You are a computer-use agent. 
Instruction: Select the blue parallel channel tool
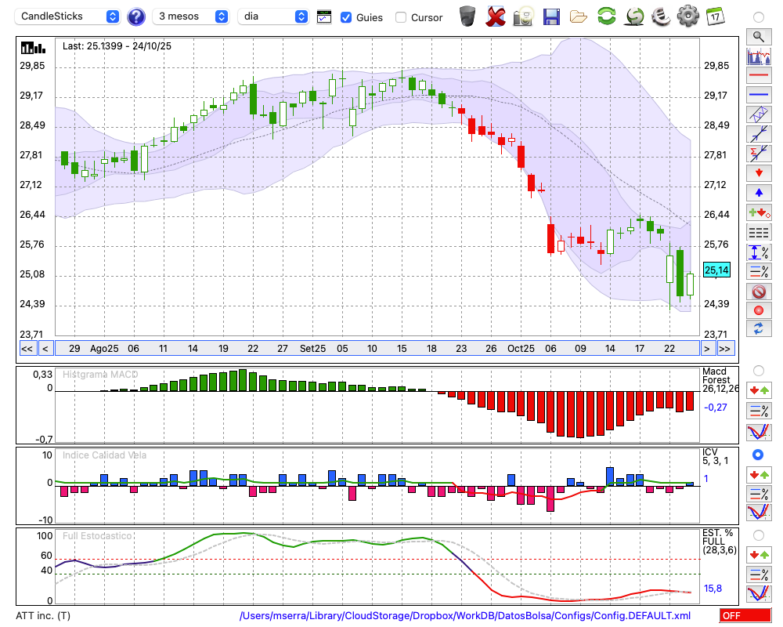(x=759, y=114)
